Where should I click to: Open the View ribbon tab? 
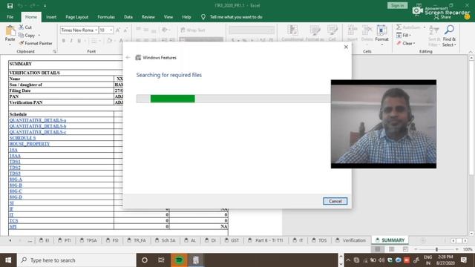(x=168, y=17)
